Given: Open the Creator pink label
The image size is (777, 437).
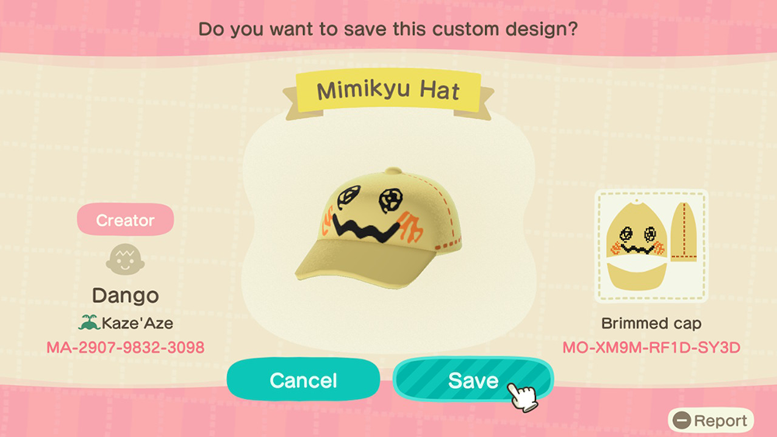Looking at the screenshot, I should click(125, 220).
